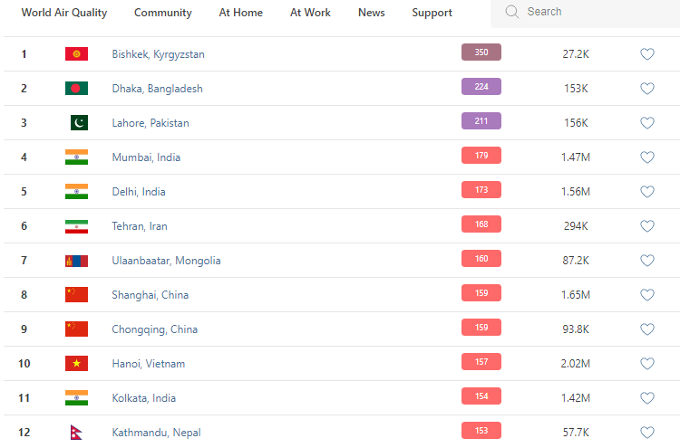
Task: Open the Community menu item
Action: pyautogui.click(x=163, y=13)
